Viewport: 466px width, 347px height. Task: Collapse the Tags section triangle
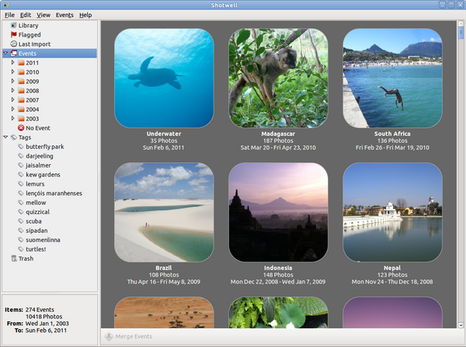tap(5, 137)
